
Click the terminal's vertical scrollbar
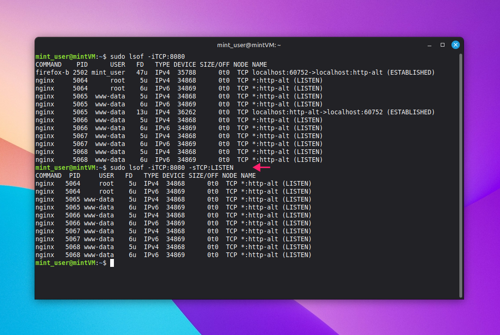(x=460, y=175)
